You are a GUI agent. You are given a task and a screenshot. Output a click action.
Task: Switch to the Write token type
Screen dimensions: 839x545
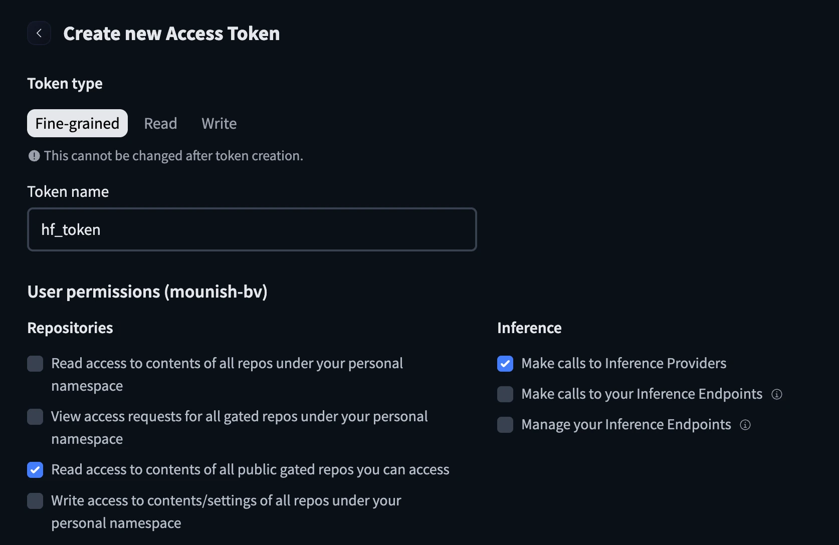click(219, 123)
